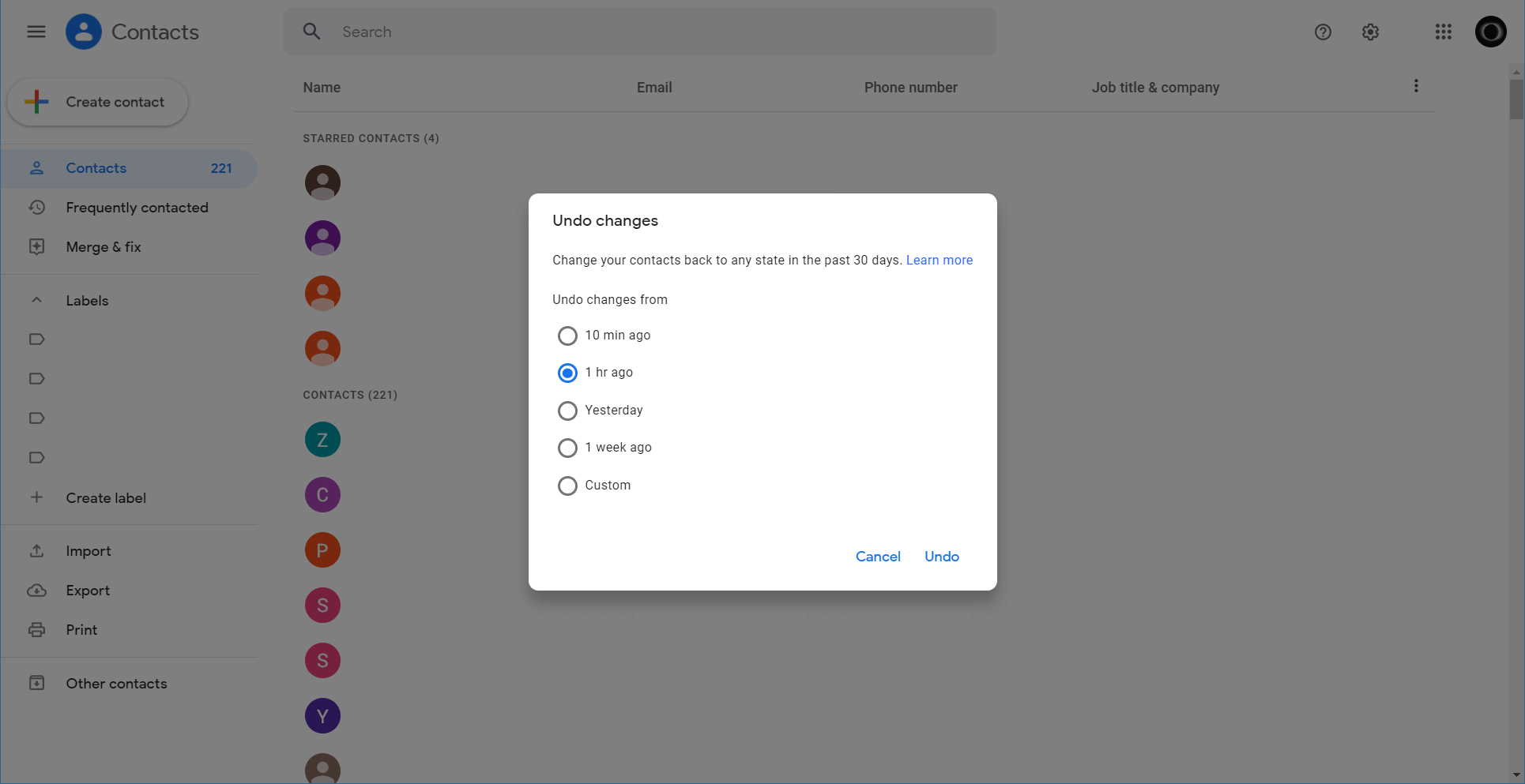Click the Learn more link

(939, 261)
